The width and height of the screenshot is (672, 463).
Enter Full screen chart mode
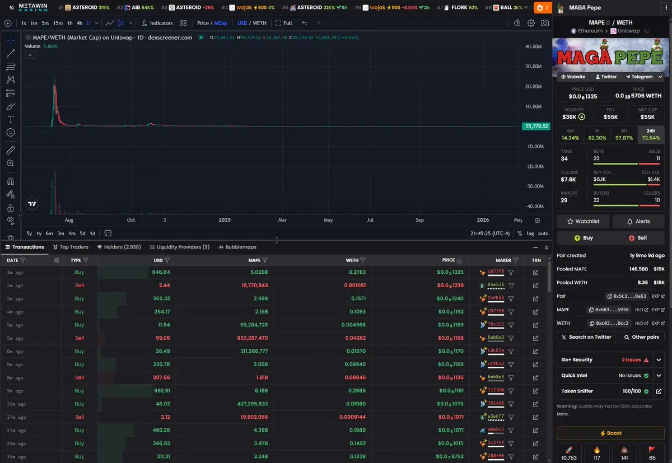click(x=284, y=23)
